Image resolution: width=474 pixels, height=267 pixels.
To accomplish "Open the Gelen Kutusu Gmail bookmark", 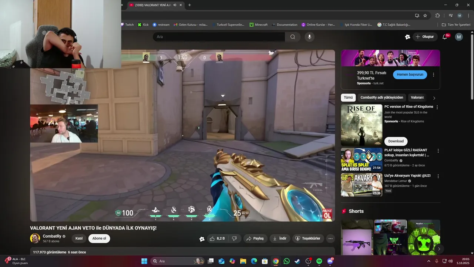I will coord(191,24).
